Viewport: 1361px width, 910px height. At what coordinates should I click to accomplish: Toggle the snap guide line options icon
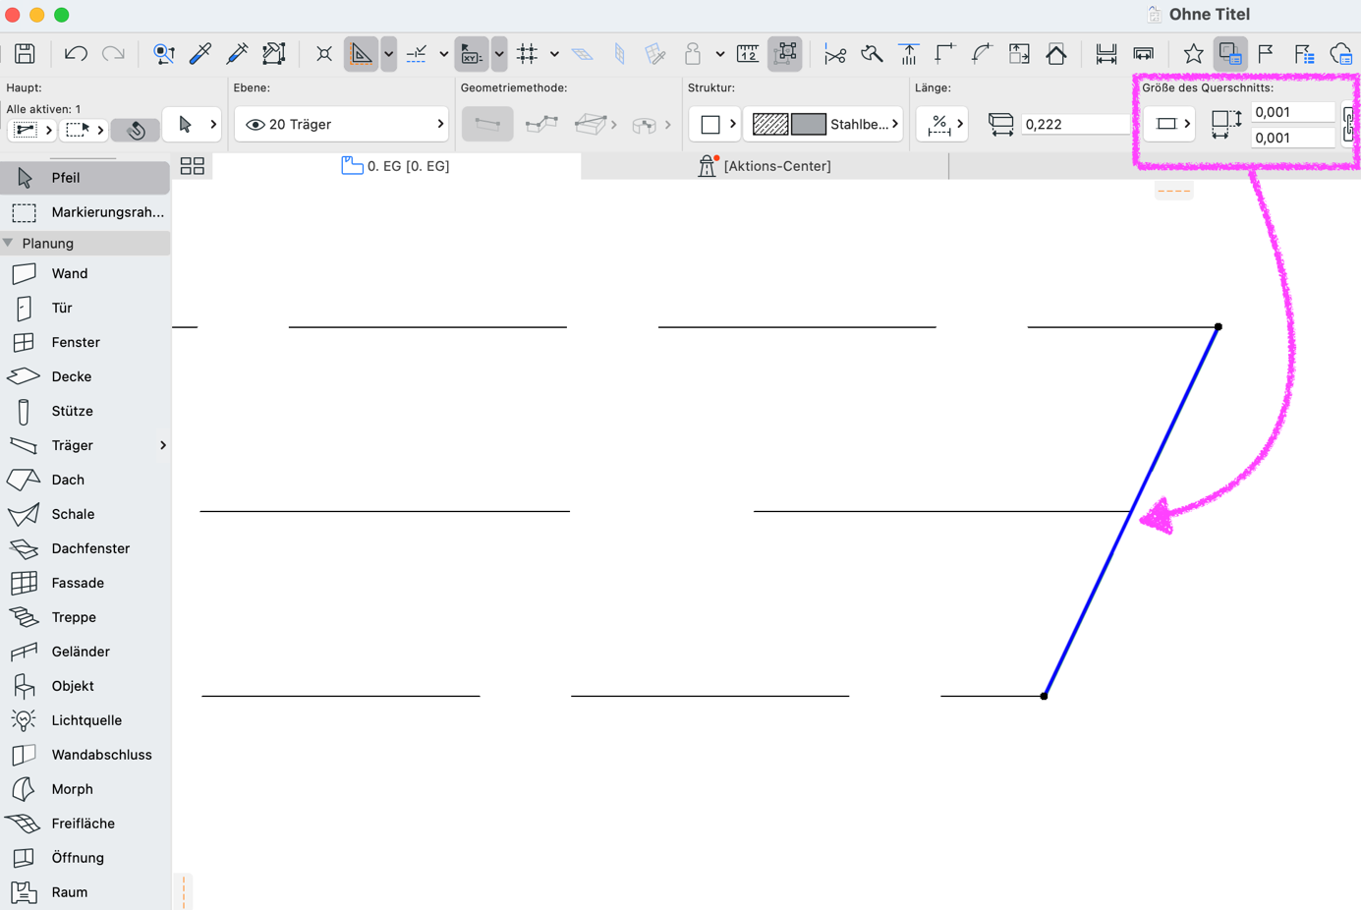pyautogui.click(x=417, y=53)
